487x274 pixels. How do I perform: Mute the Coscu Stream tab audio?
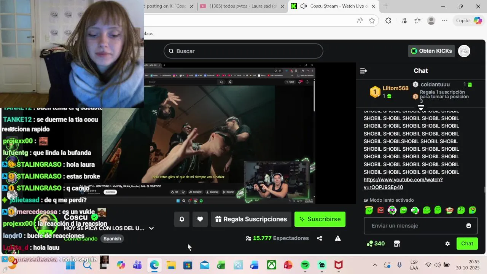pyautogui.click(x=304, y=6)
